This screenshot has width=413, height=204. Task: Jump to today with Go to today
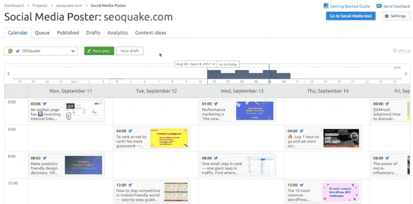click(x=228, y=64)
